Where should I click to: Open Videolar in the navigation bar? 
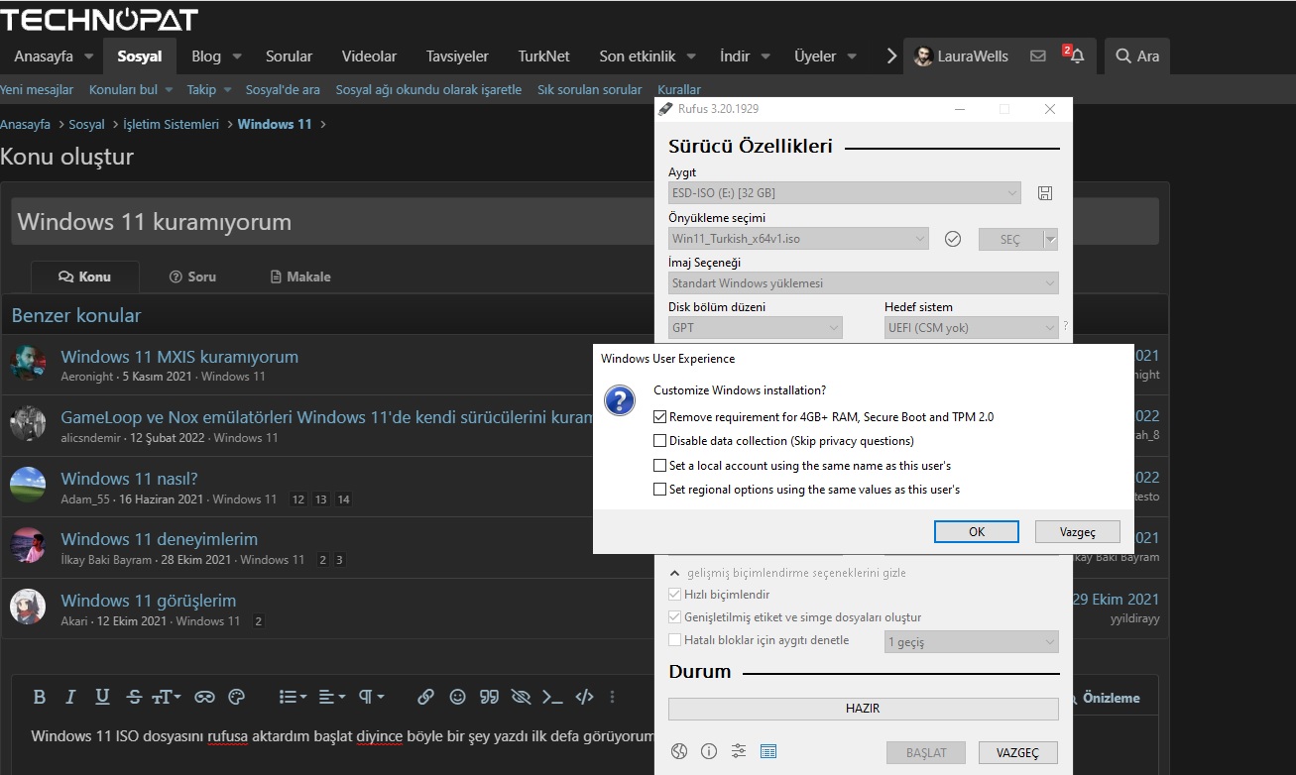point(369,56)
